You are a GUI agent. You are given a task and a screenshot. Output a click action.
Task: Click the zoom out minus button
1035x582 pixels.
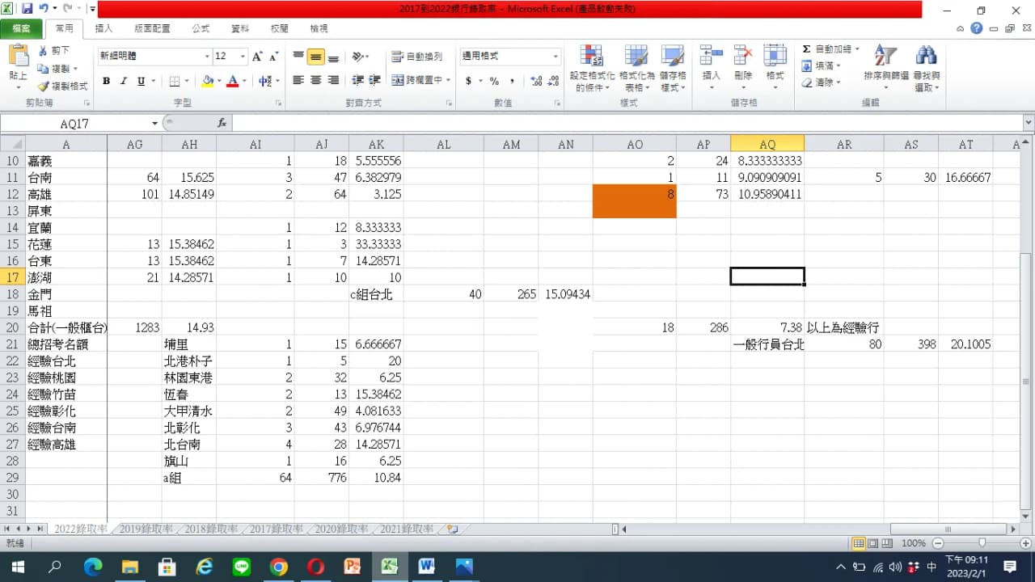(x=937, y=543)
